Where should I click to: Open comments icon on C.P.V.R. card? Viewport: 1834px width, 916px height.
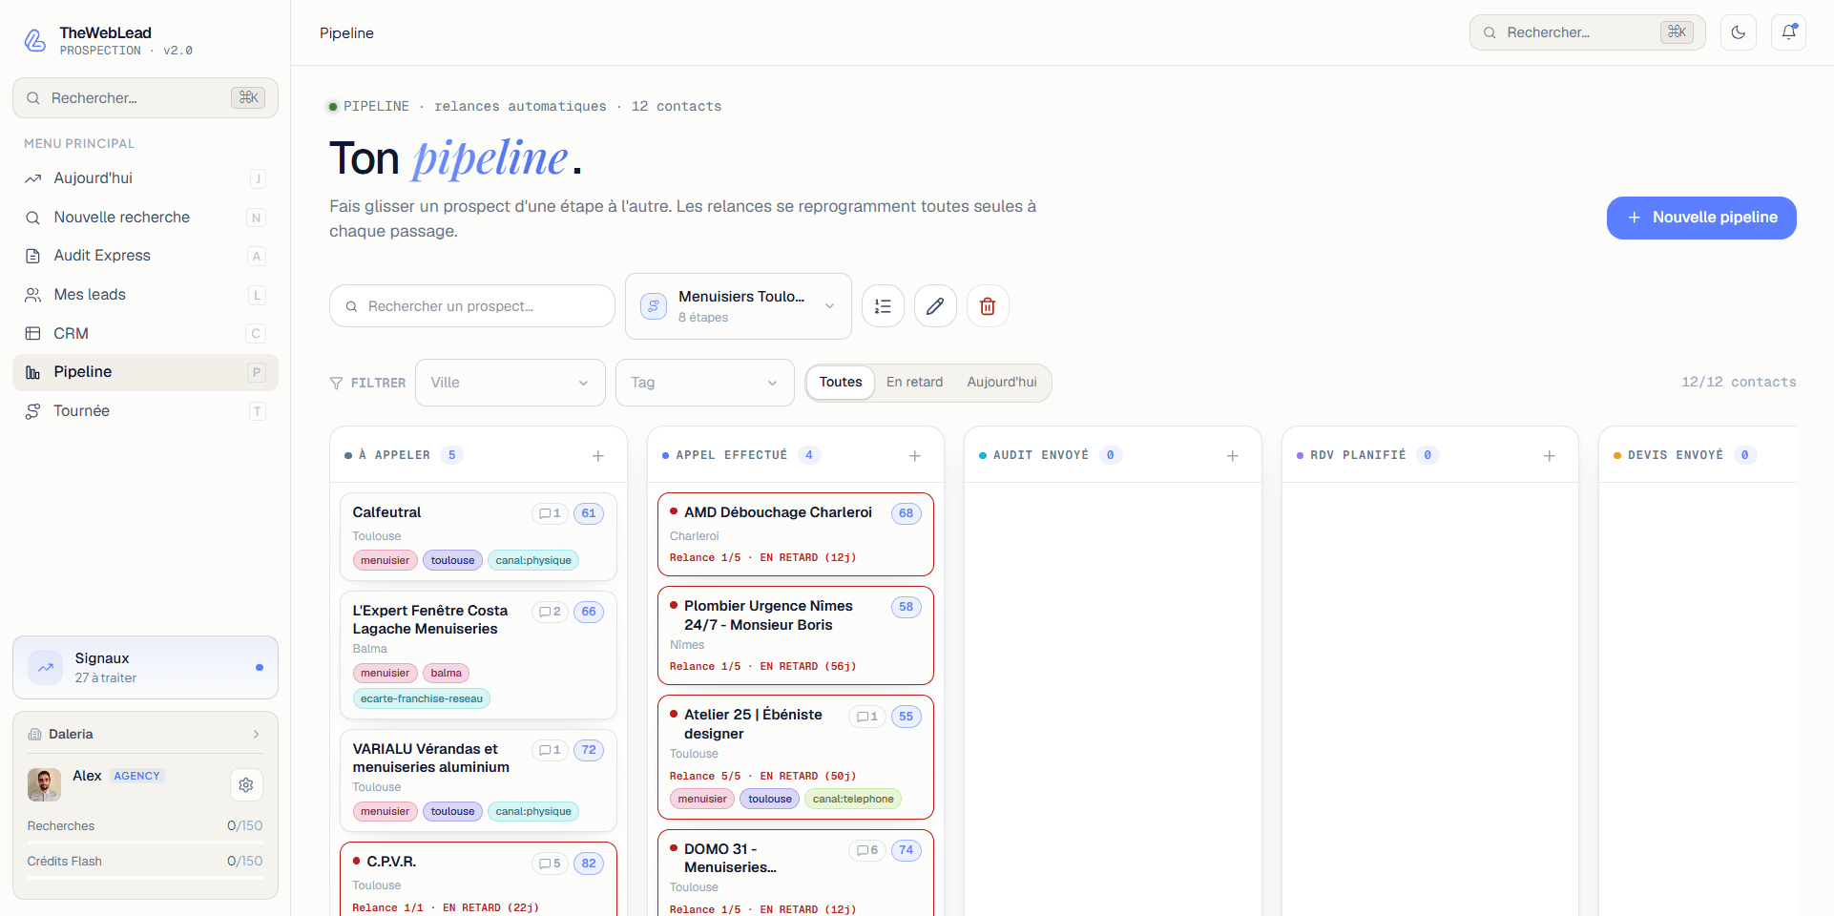click(550, 864)
